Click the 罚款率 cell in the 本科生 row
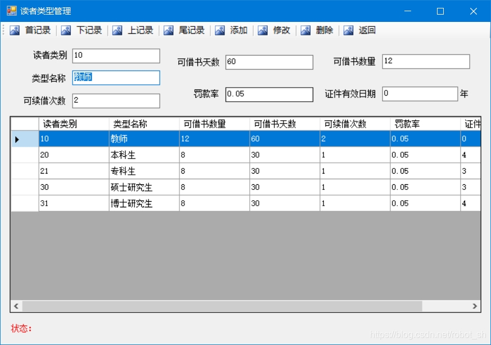This screenshot has width=491, height=345. [x=426, y=155]
